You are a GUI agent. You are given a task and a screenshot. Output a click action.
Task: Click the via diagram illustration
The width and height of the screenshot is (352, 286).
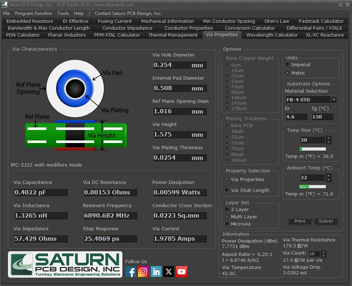click(75, 105)
